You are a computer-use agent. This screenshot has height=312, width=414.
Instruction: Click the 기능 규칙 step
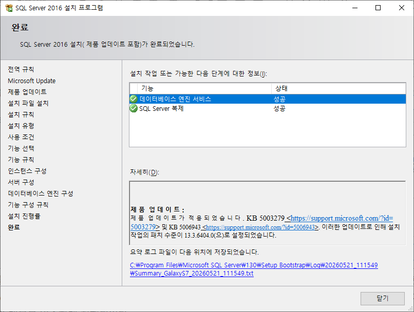[21, 160]
